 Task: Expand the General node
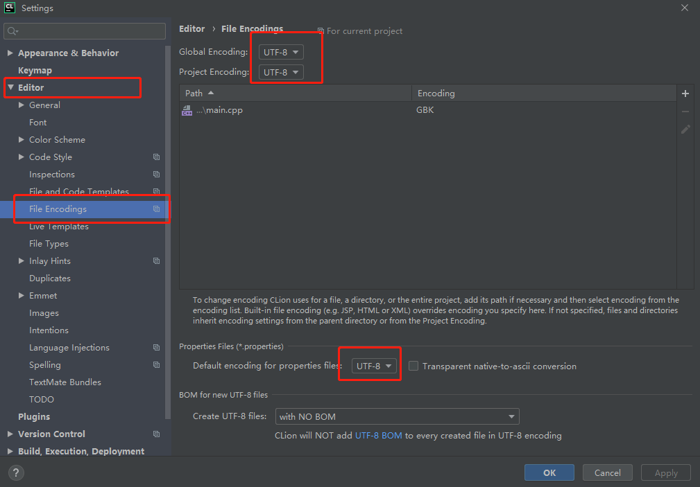click(x=21, y=105)
